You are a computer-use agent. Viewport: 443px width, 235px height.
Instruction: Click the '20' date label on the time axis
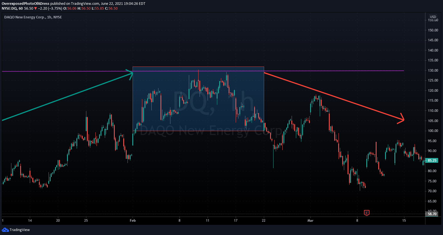pyautogui.click(x=58, y=220)
